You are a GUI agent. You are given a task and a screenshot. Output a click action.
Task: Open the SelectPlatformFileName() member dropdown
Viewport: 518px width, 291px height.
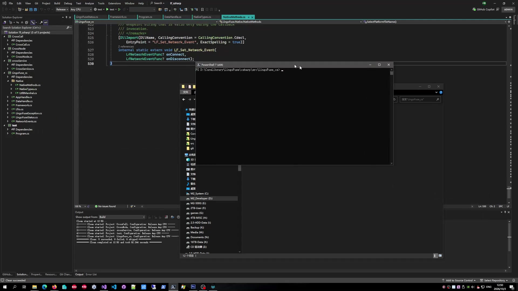pyautogui.click(x=435, y=22)
